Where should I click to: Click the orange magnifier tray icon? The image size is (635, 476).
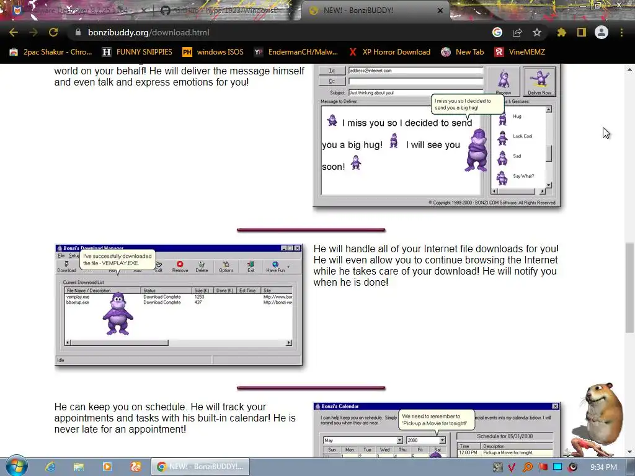pyautogui.click(x=527, y=467)
